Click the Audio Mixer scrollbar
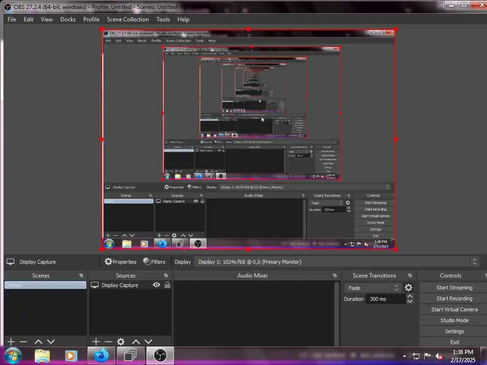This screenshot has height=365, width=487. click(337, 313)
